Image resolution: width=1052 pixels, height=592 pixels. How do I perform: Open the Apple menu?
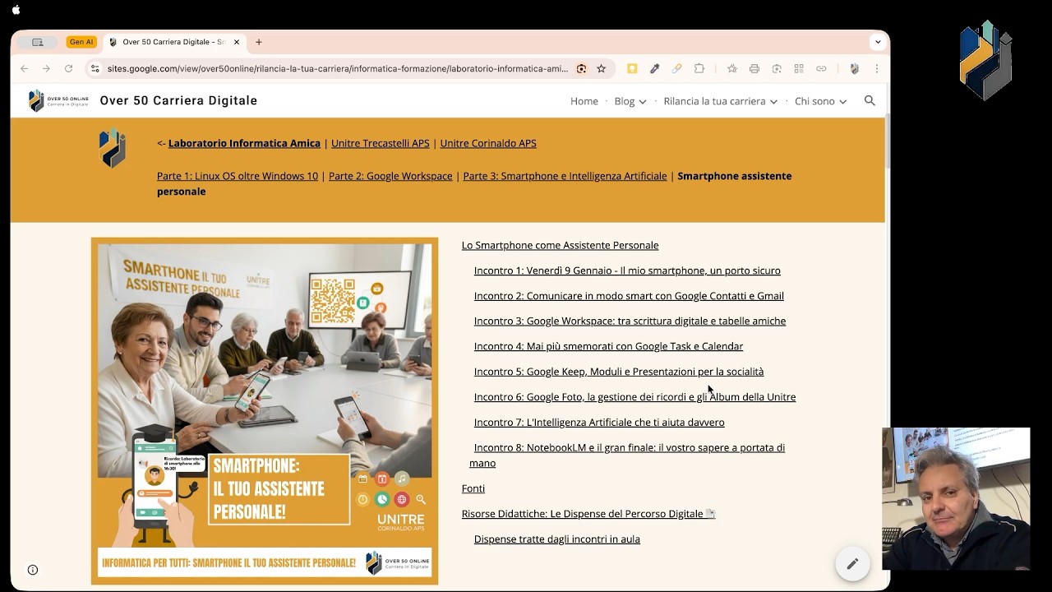[x=16, y=10]
